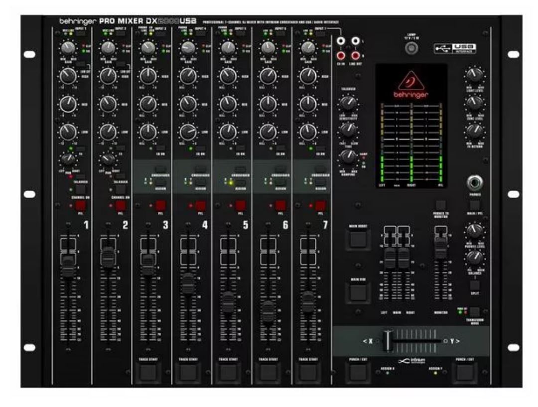Toggle the channel 1 PFL red button
This screenshot has height=407, width=538.
tap(81, 206)
